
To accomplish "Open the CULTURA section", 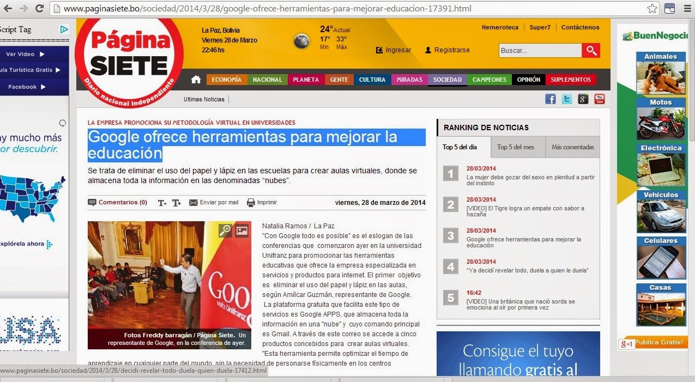I will pyautogui.click(x=372, y=80).
